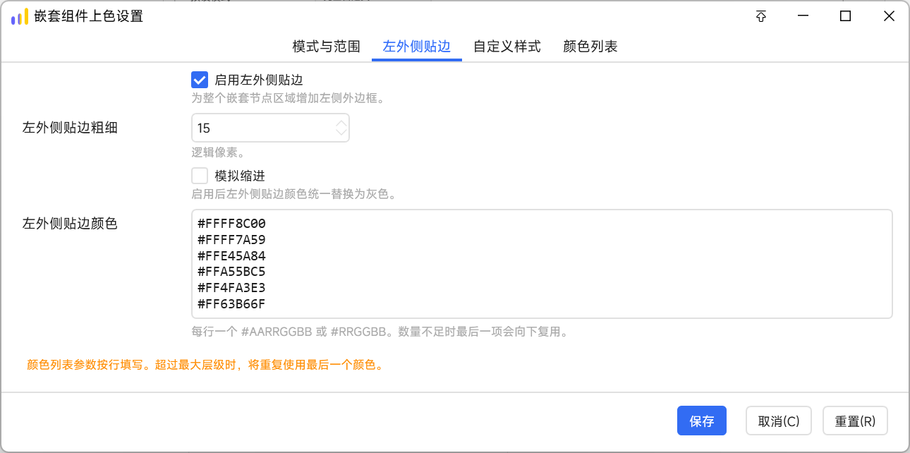The width and height of the screenshot is (910, 453).
Task: Close the 嵌套组件上色设置 dialog
Action: [889, 17]
